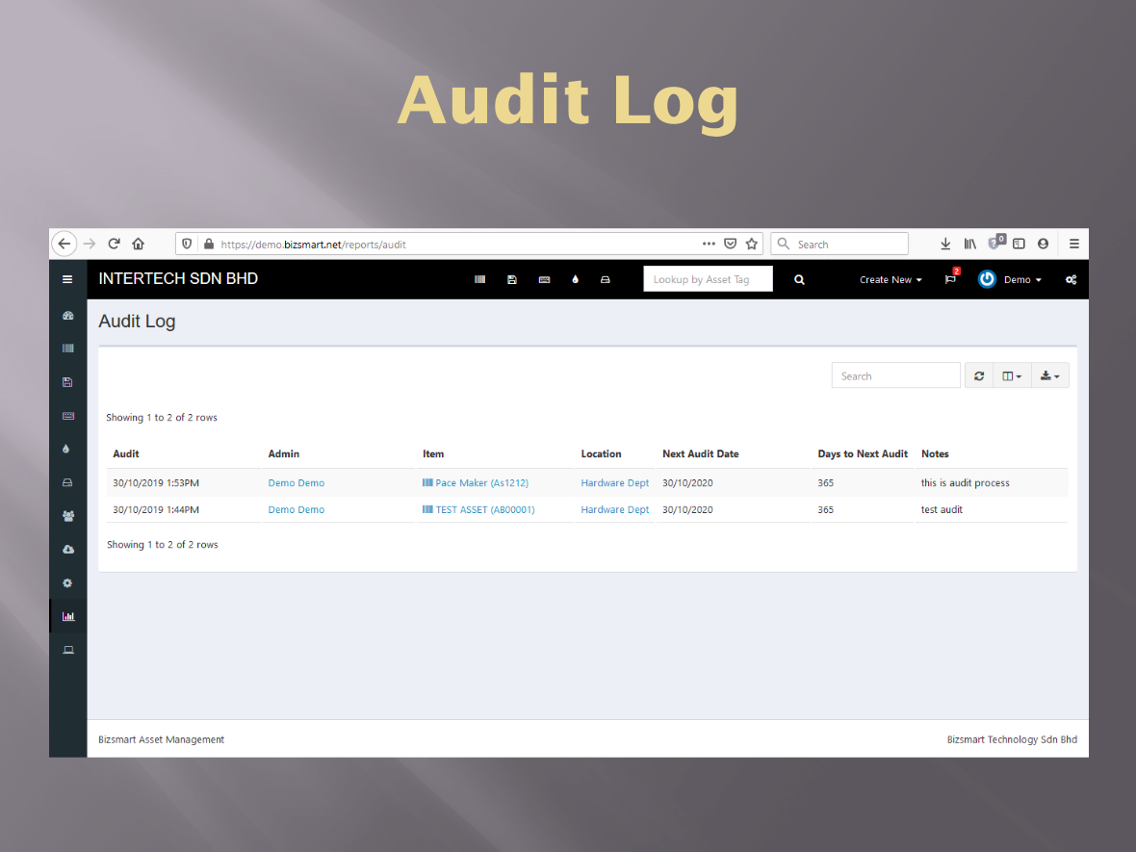
Task: Open the Pace Maker (As1212) item link
Action: [481, 483]
